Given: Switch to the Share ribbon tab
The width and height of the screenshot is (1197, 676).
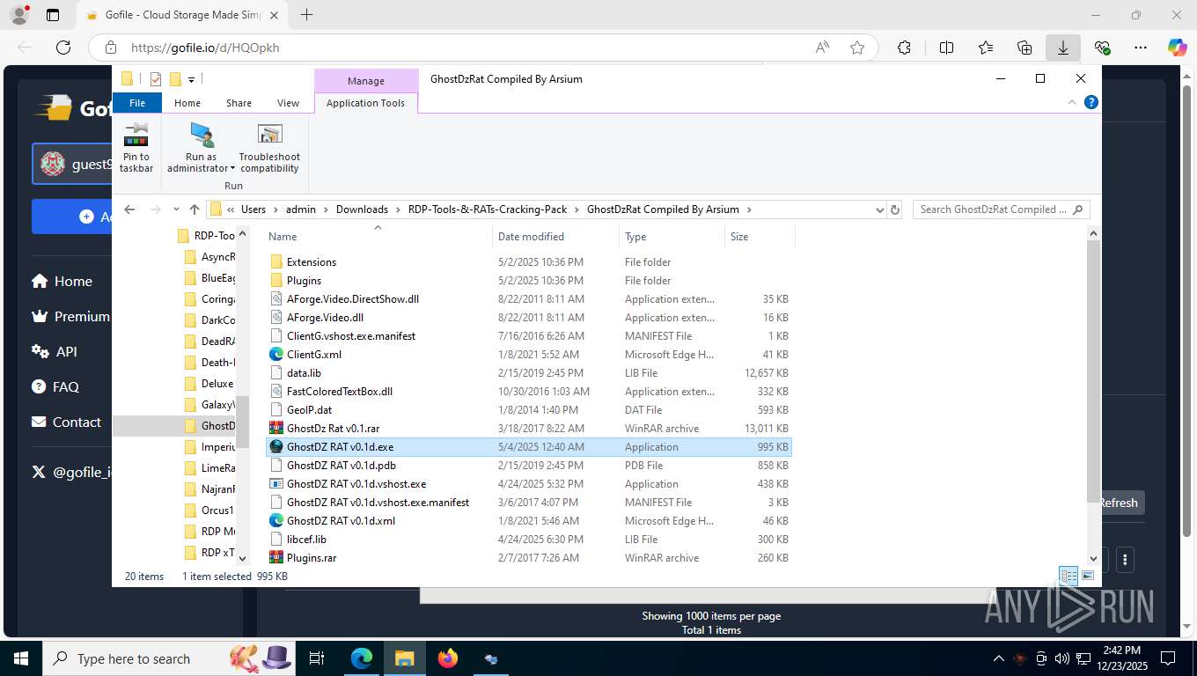Looking at the screenshot, I should point(239,103).
